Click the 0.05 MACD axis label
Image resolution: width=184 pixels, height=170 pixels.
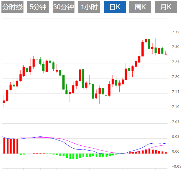[176, 137]
